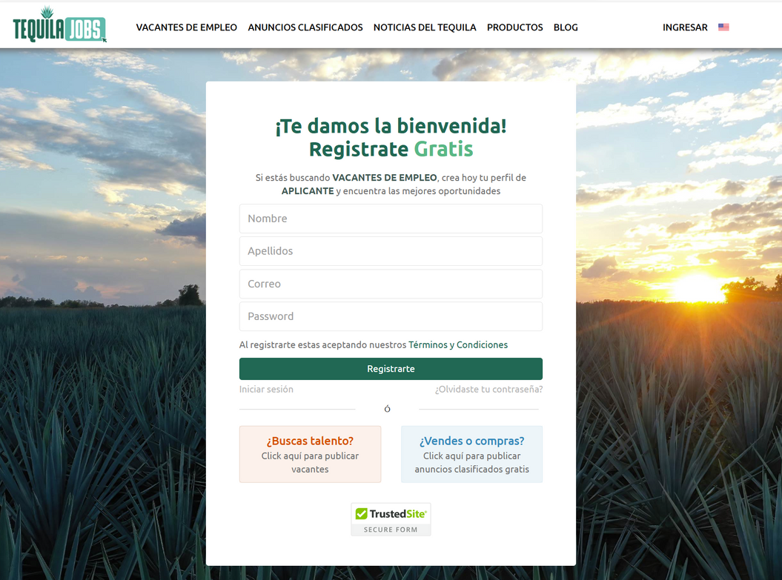
Task: Click ¿Olvidaste tu contraseña? link
Action: click(x=488, y=390)
